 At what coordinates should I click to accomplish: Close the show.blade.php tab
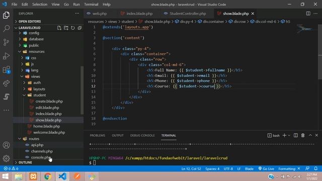coord(253,14)
